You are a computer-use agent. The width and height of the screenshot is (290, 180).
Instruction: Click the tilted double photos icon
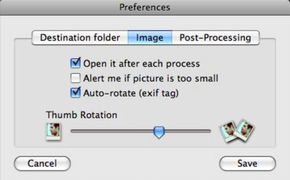237,131
